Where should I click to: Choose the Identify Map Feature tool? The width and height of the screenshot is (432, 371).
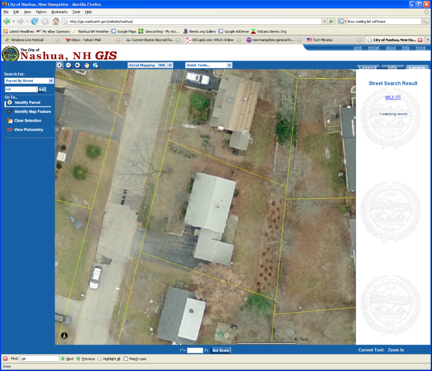tap(32, 111)
